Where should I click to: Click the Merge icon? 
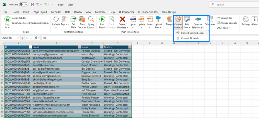coord(169,19)
